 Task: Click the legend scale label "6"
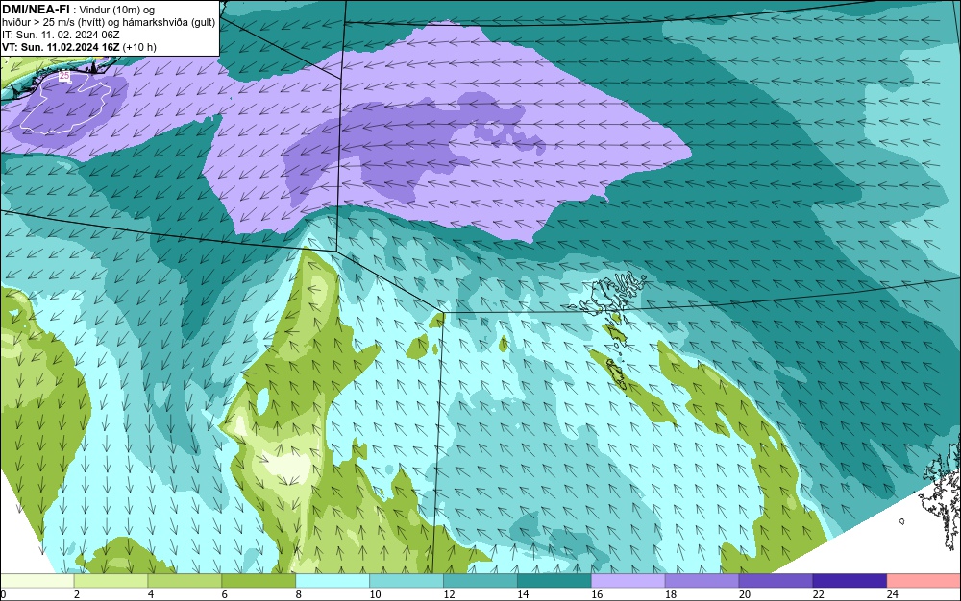point(224,594)
